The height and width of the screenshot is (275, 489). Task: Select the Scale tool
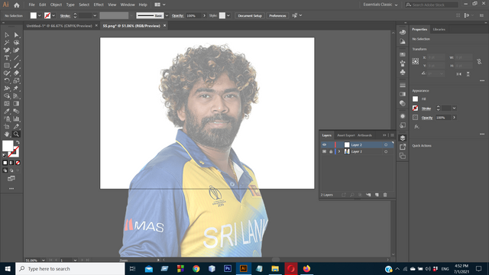pyautogui.click(x=16, y=81)
